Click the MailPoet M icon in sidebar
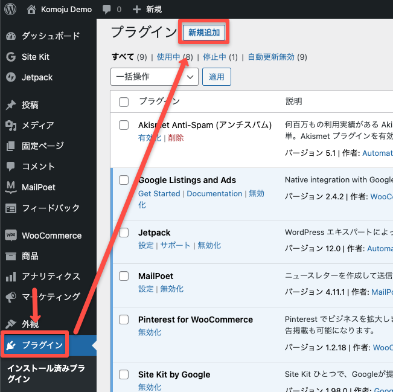Image resolution: width=393 pixels, height=392 pixels. point(11,187)
